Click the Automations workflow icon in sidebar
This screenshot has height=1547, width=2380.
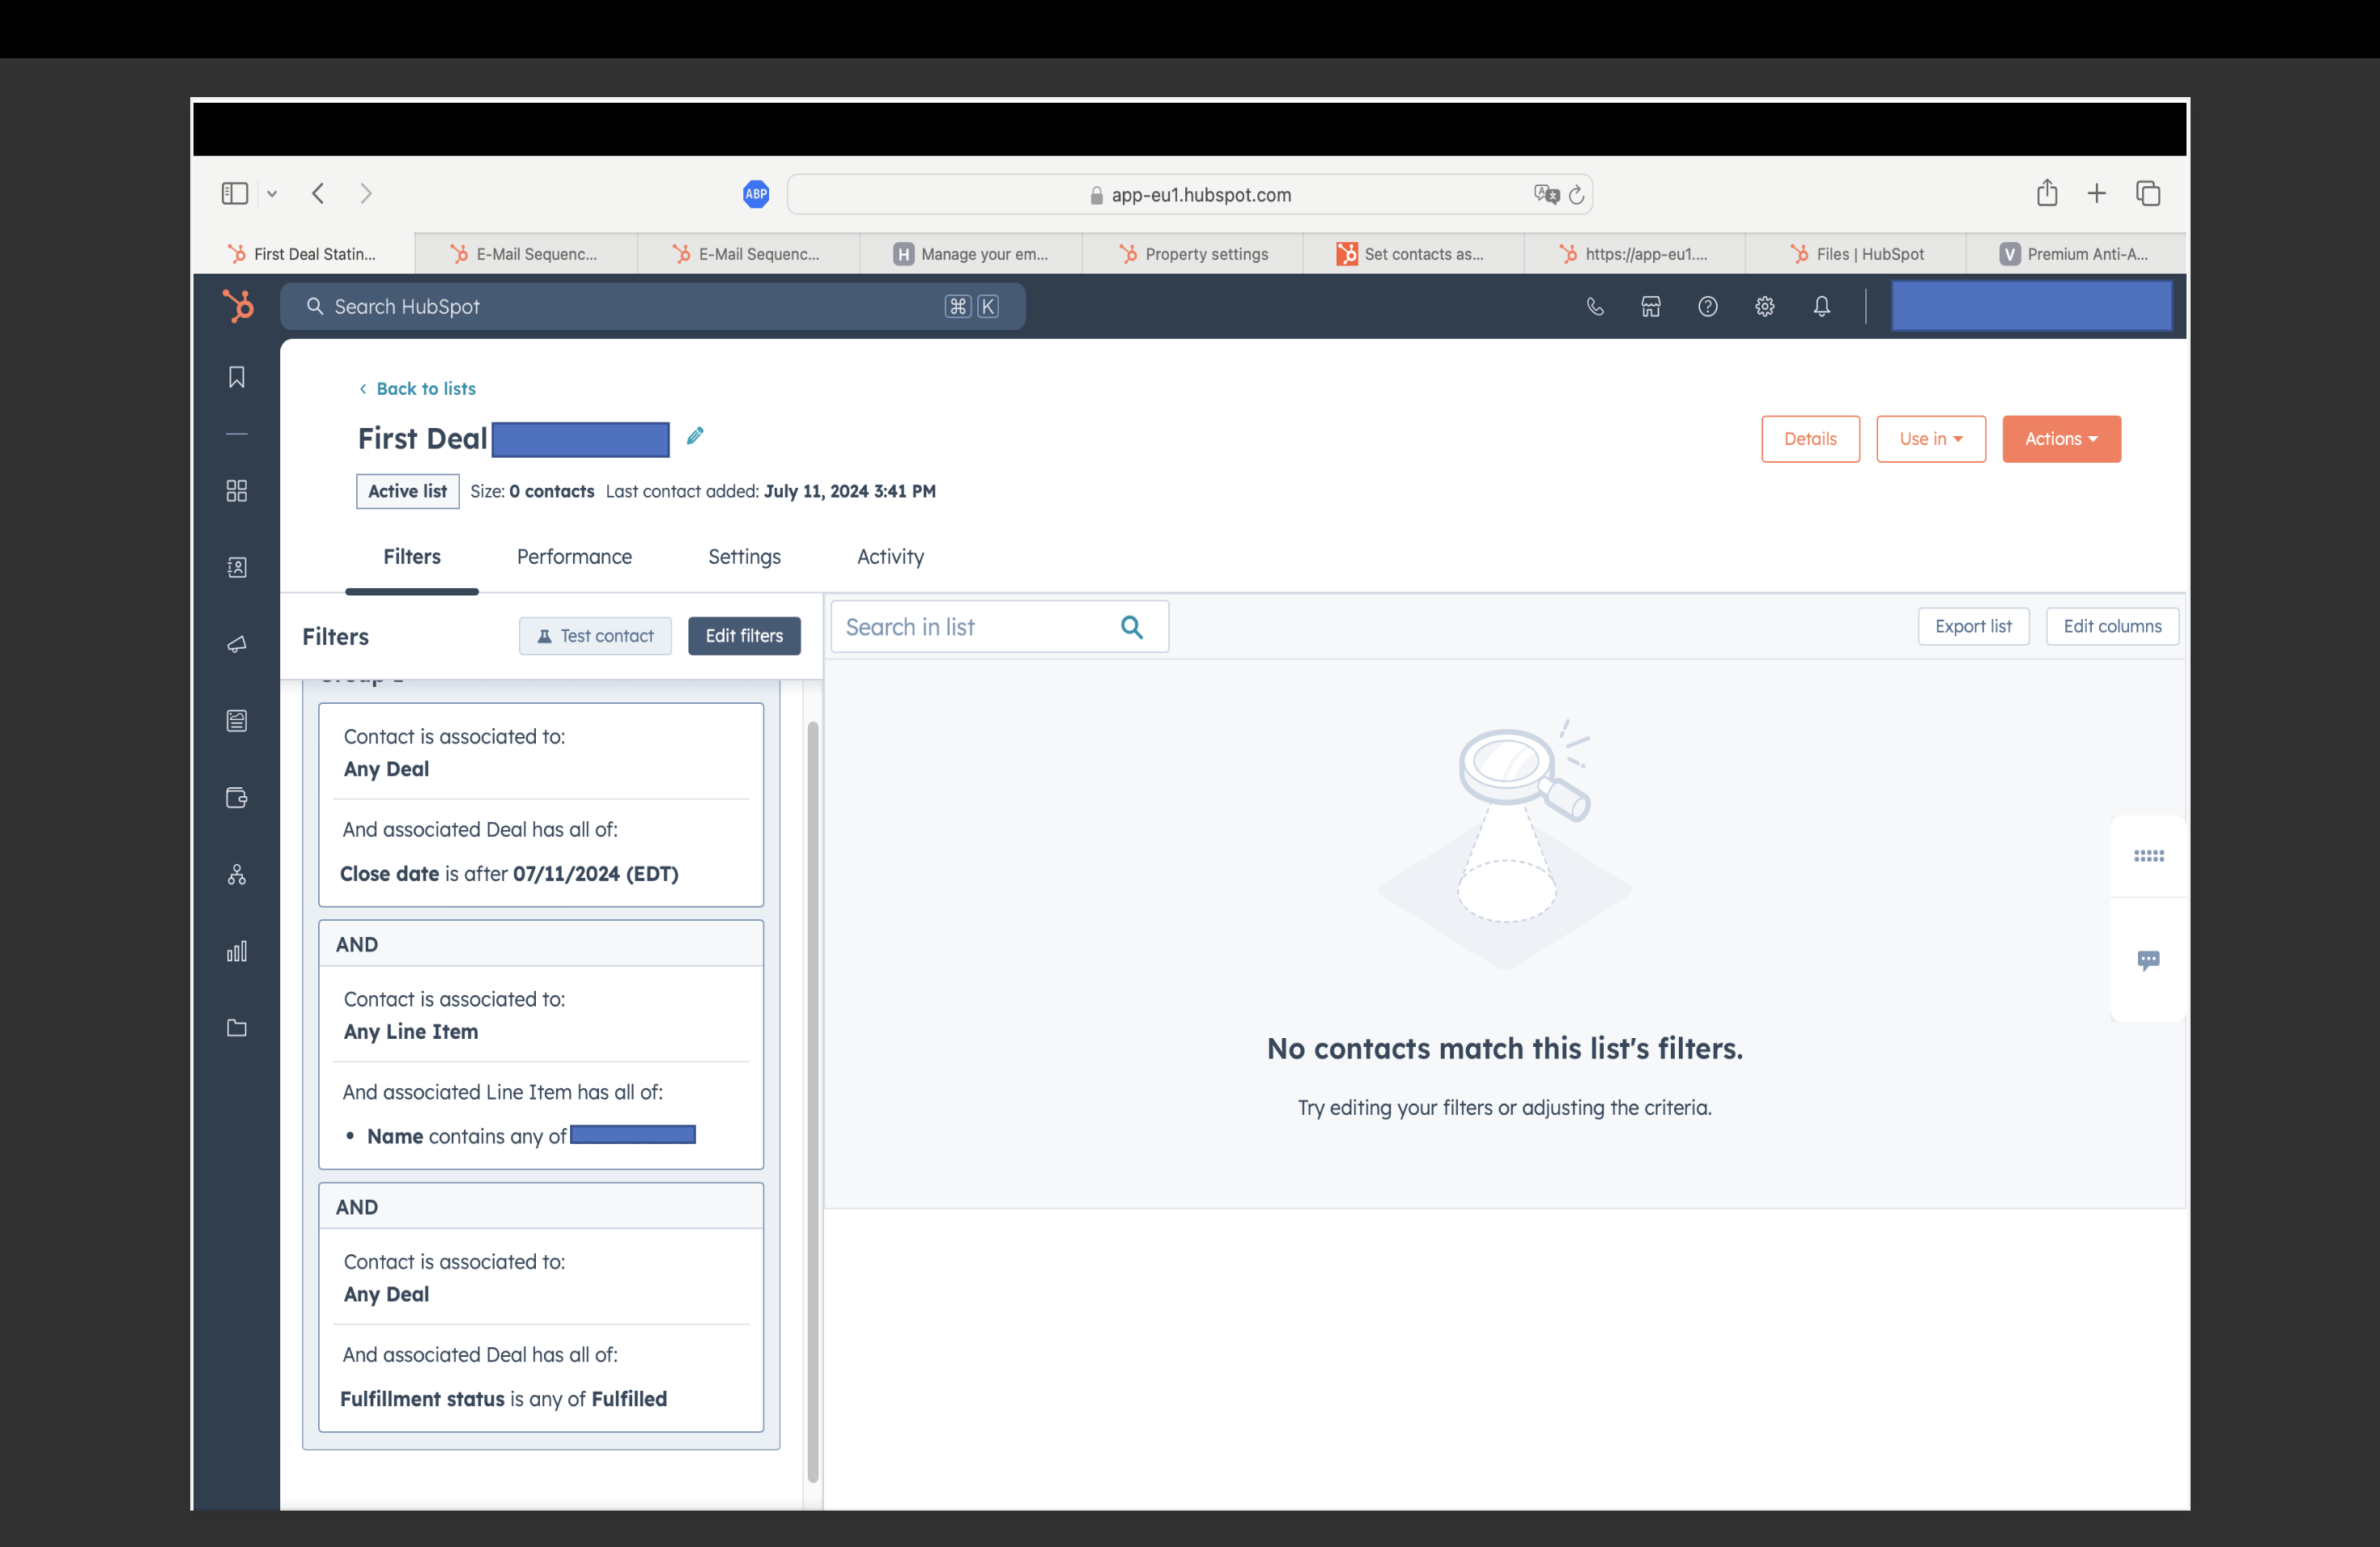[237, 875]
